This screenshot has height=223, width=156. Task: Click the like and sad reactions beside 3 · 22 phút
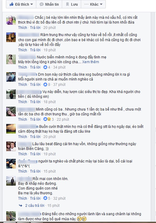47,119
